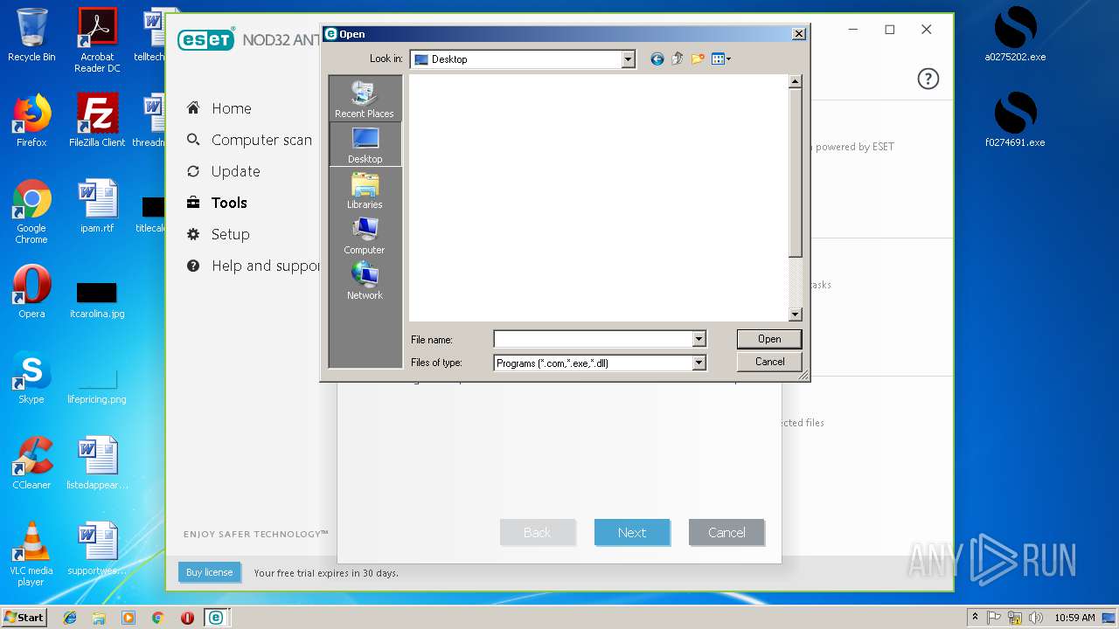1119x629 pixels.
Task: Click the Windows Start button
Action: 24,618
